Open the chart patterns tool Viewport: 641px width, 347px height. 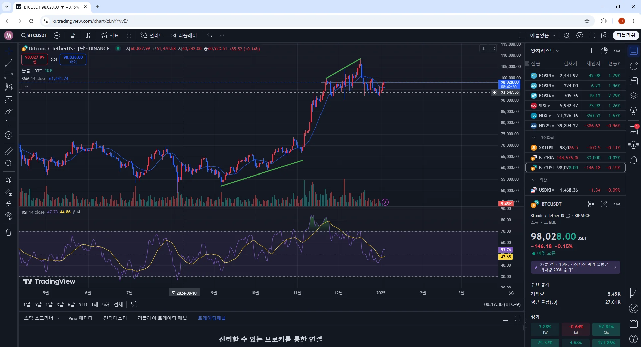pyautogui.click(x=9, y=87)
